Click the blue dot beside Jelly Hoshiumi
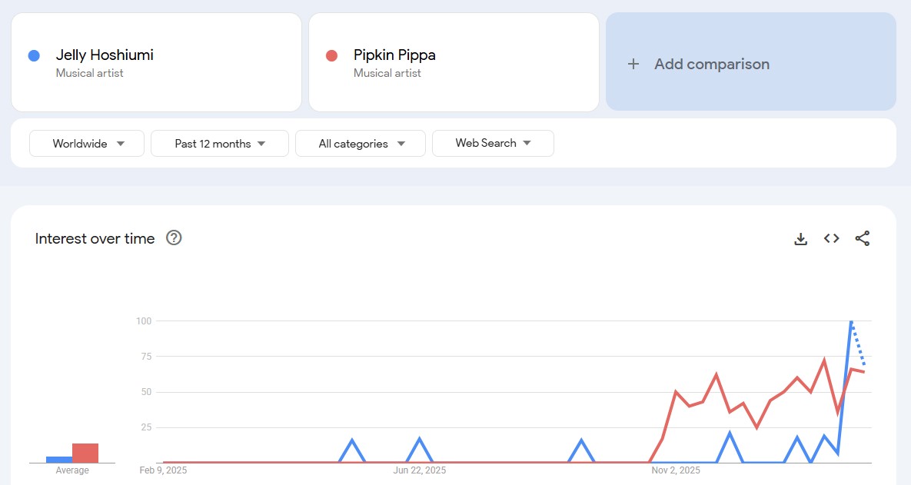The height and width of the screenshot is (485, 911). pos(34,56)
